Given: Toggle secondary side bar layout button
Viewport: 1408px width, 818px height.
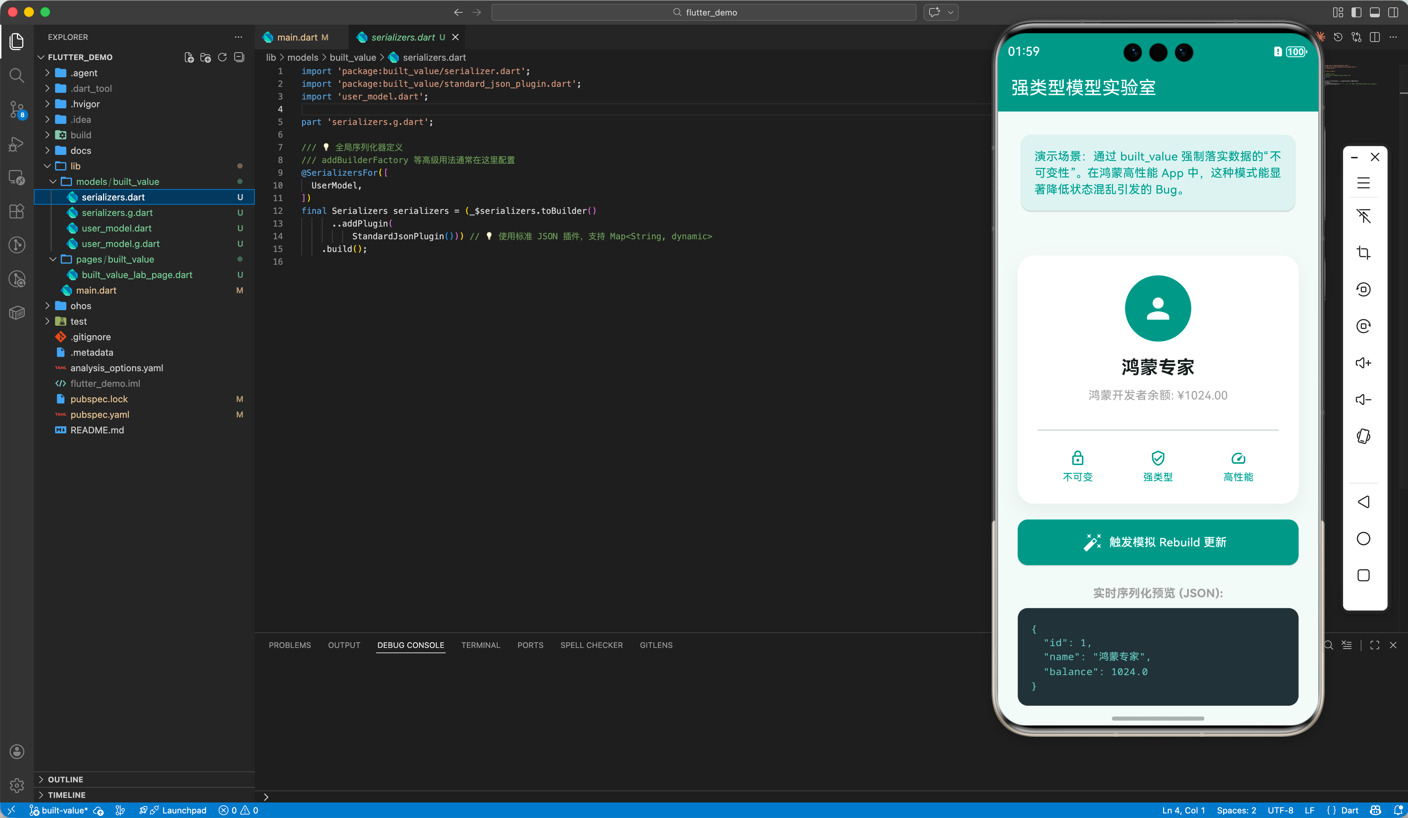Looking at the screenshot, I should (x=1394, y=12).
